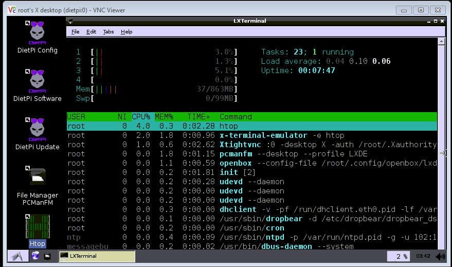Click the Command column header
452x267 pixels.
coord(236,117)
